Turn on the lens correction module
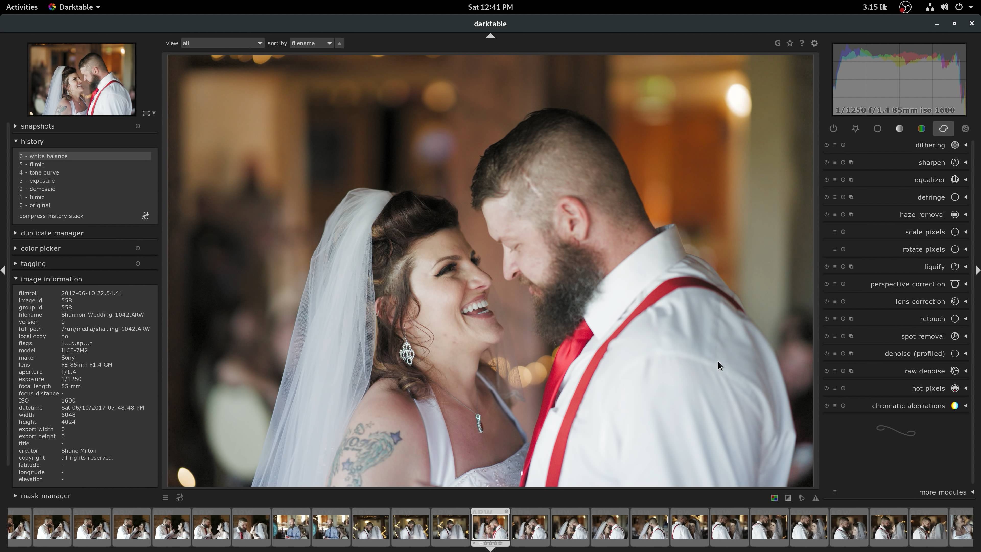The width and height of the screenshot is (981, 552). pos(826,301)
